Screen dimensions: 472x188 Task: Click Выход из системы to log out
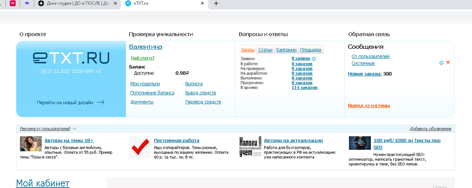click(x=369, y=105)
